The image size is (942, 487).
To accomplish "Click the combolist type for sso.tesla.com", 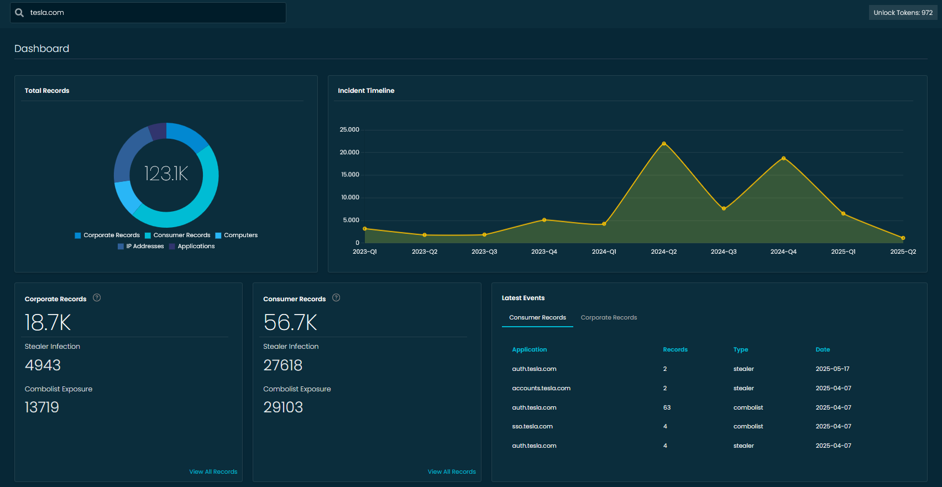I will pyautogui.click(x=748, y=426).
